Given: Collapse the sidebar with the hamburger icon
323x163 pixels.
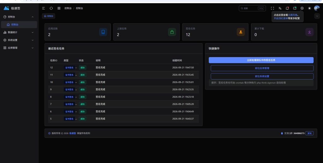Looking at the screenshot, I should [x=44, y=8].
